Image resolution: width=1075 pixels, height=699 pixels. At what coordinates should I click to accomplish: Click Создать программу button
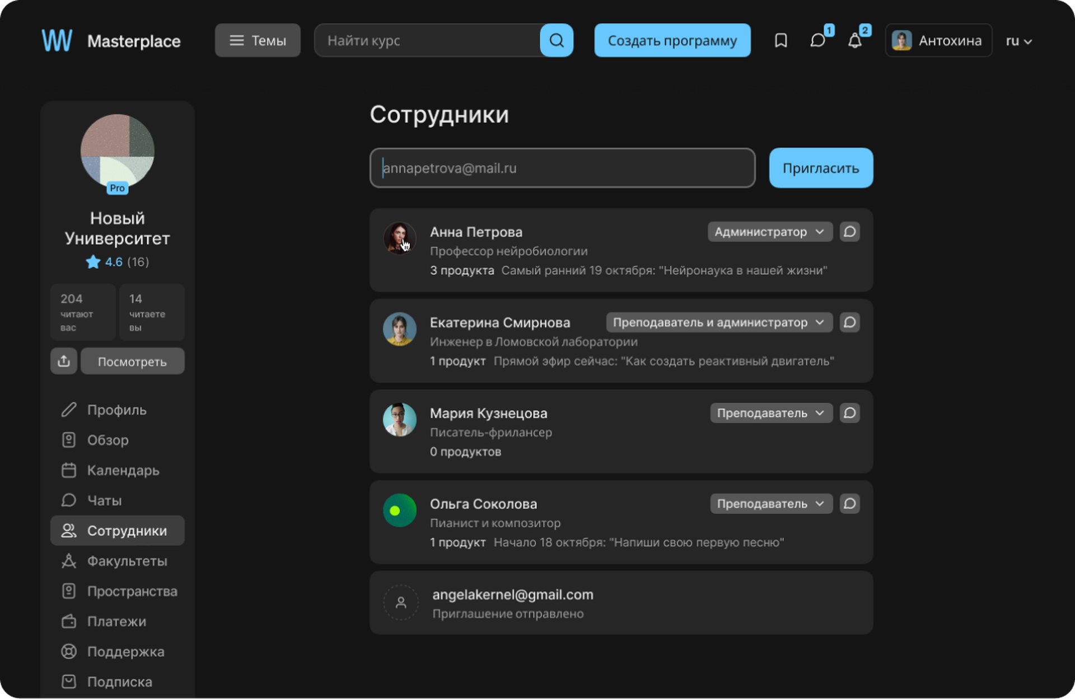(672, 40)
